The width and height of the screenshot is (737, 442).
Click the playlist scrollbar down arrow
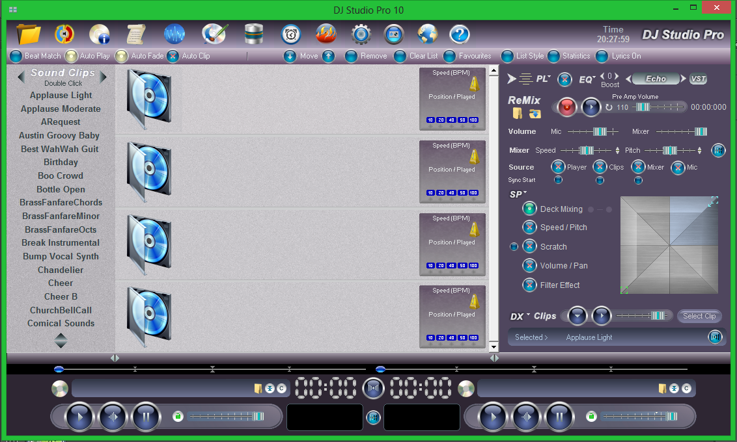point(494,346)
